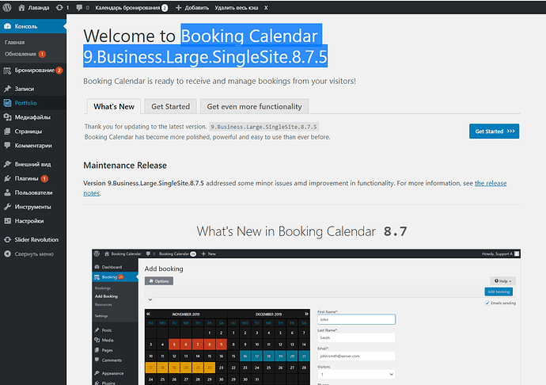Click Resources in preview sidebar

pos(104,304)
